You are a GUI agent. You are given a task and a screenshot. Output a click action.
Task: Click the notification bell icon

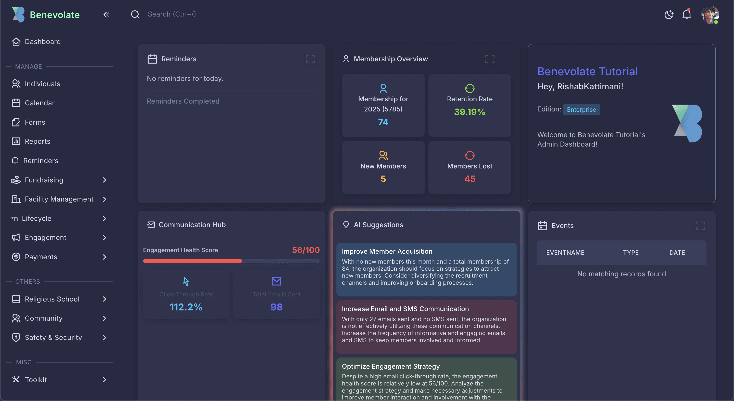[686, 14]
